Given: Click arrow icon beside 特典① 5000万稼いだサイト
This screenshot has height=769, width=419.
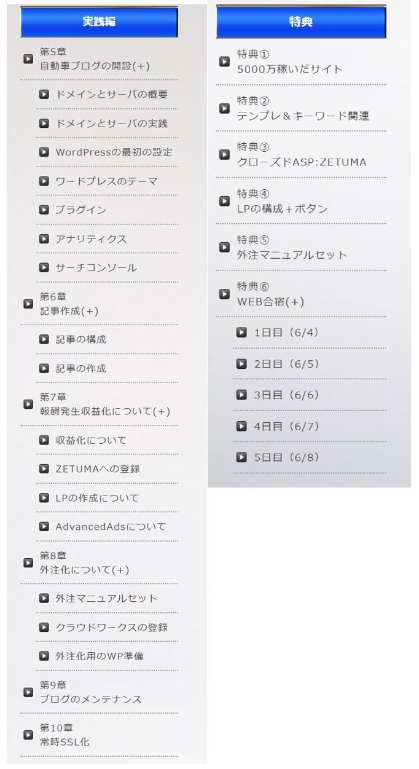Looking at the screenshot, I should [x=225, y=61].
